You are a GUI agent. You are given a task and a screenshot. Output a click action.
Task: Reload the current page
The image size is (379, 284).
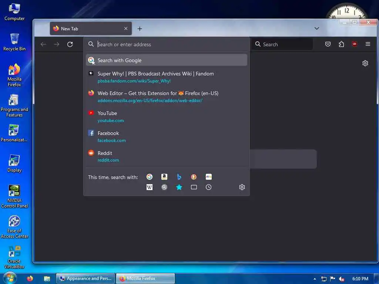(x=70, y=44)
